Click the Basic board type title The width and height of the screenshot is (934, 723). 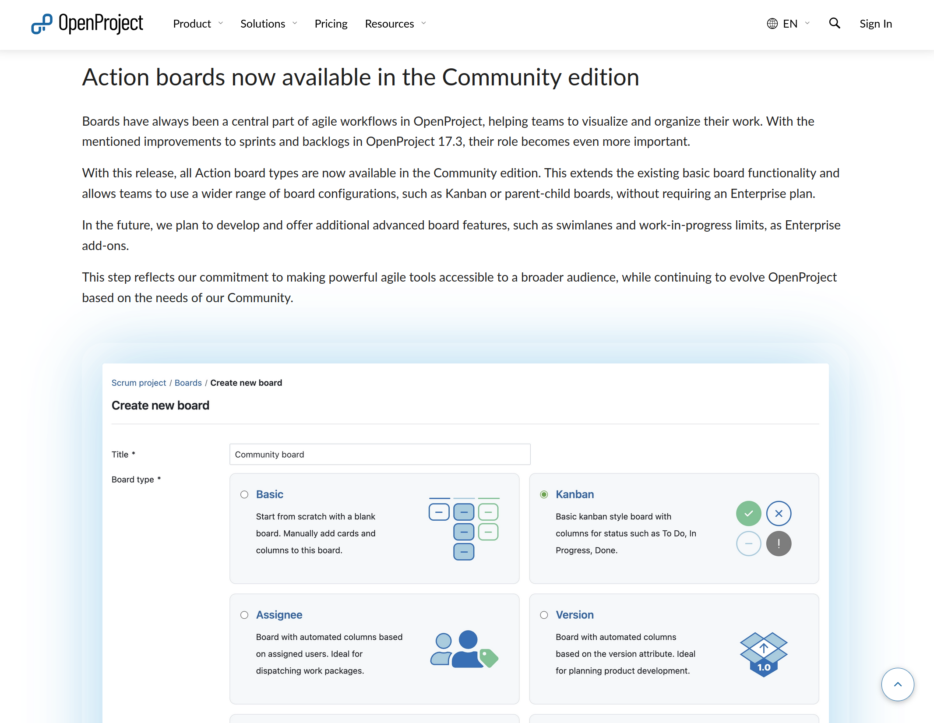coord(270,494)
